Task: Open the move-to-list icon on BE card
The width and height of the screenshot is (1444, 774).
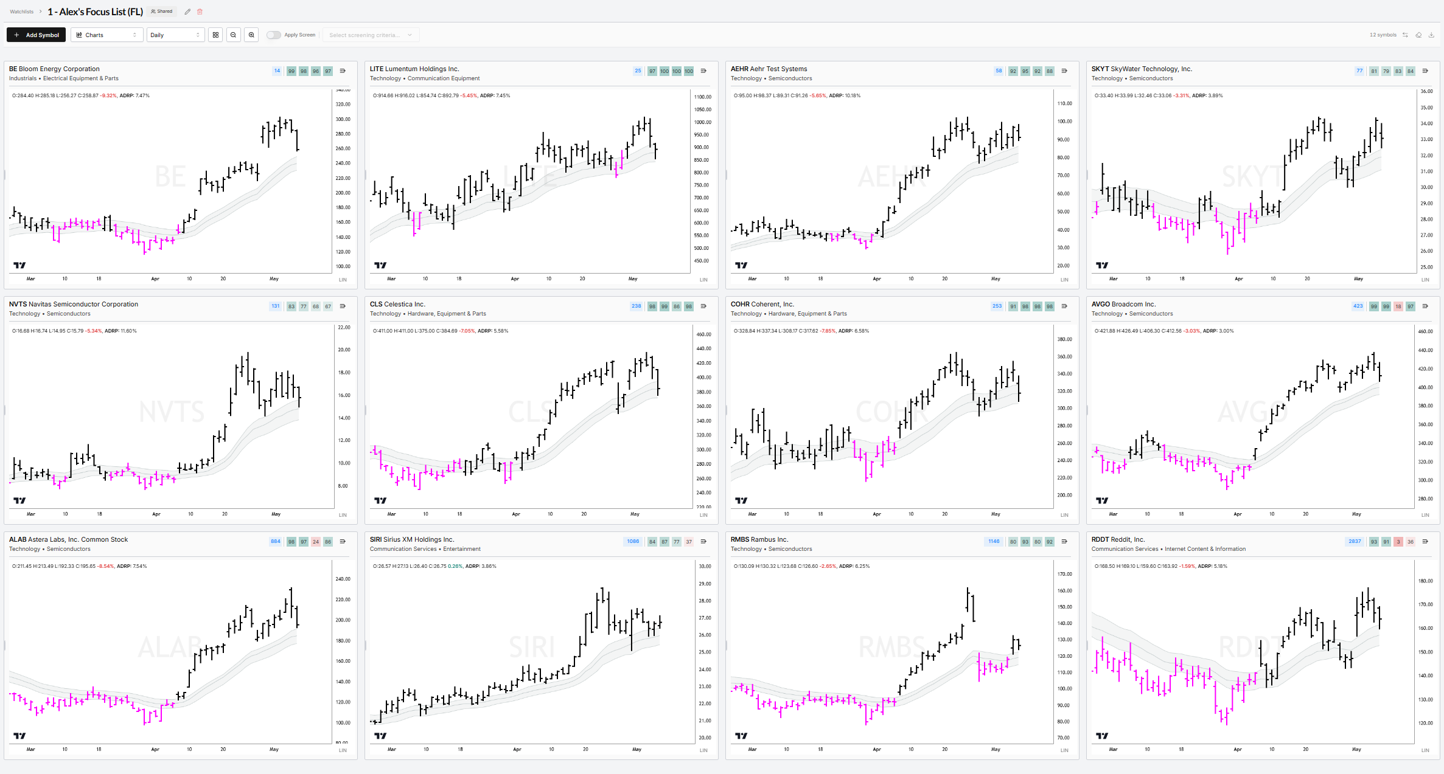Action: [x=343, y=71]
